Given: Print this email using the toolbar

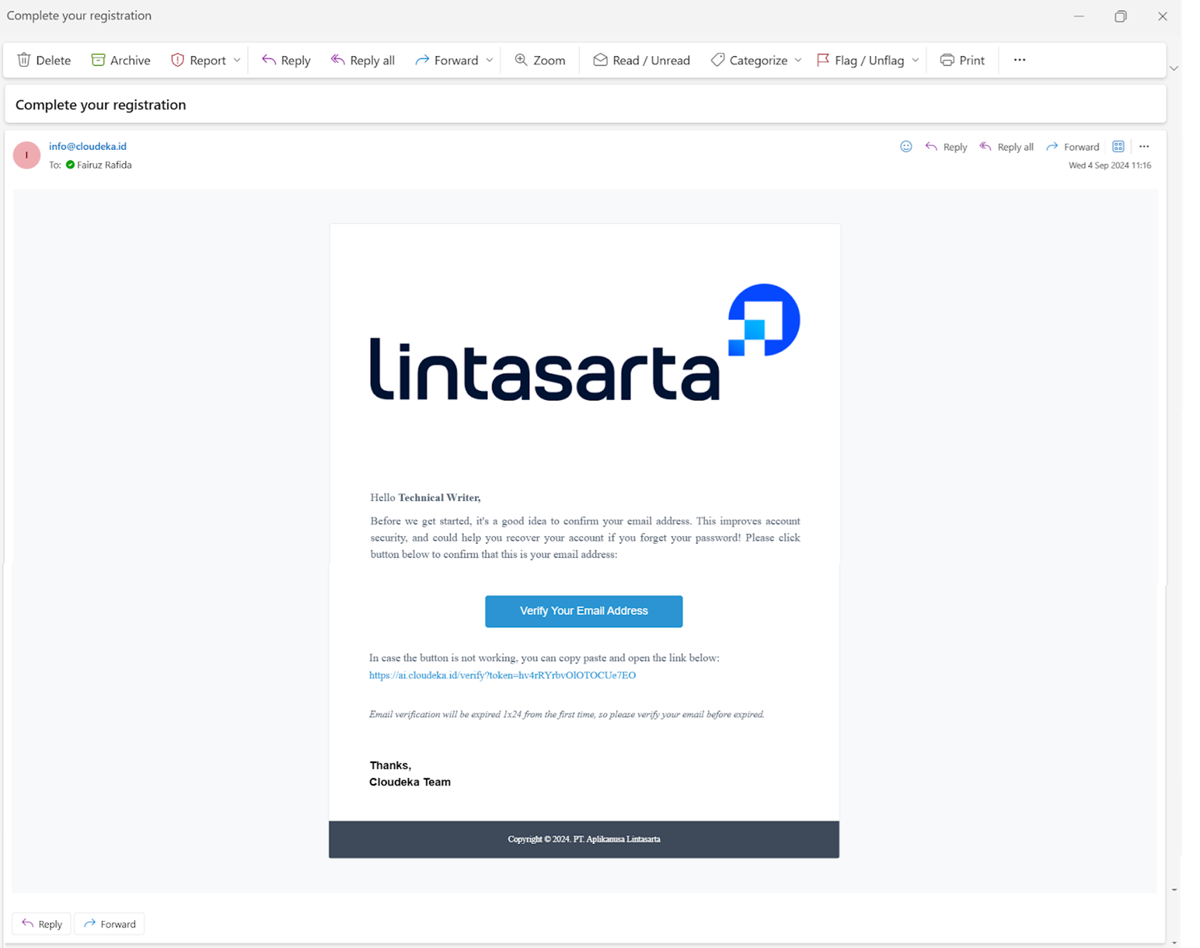Looking at the screenshot, I should click(x=962, y=60).
